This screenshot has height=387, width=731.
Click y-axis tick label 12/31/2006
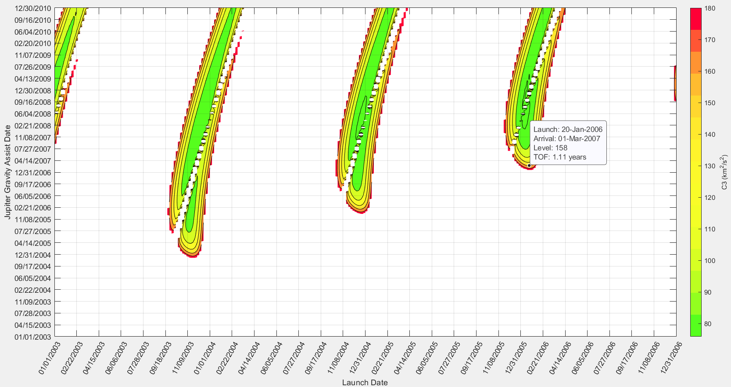(x=33, y=173)
